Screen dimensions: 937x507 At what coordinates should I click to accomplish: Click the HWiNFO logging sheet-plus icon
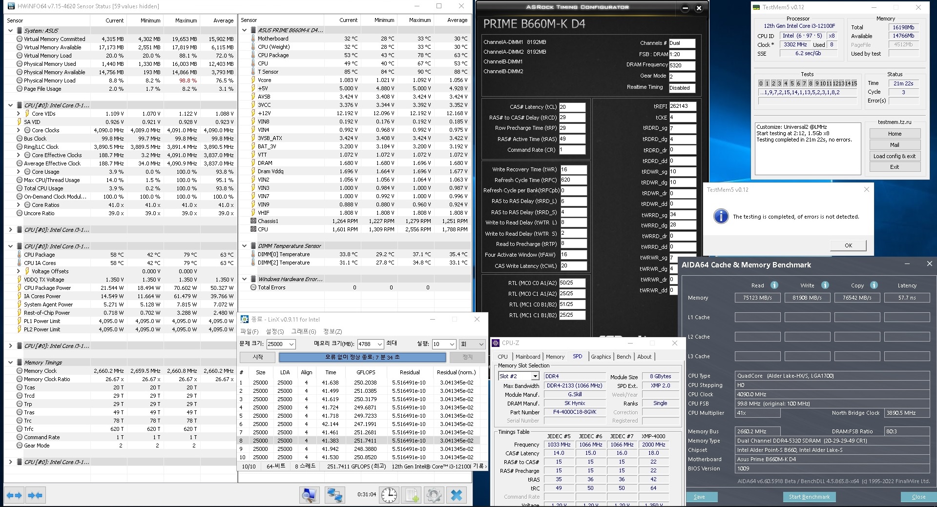click(412, 495)
